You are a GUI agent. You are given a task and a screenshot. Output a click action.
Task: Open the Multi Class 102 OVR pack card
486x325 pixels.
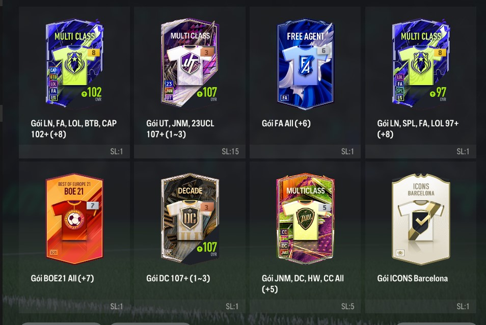point(75,64)
